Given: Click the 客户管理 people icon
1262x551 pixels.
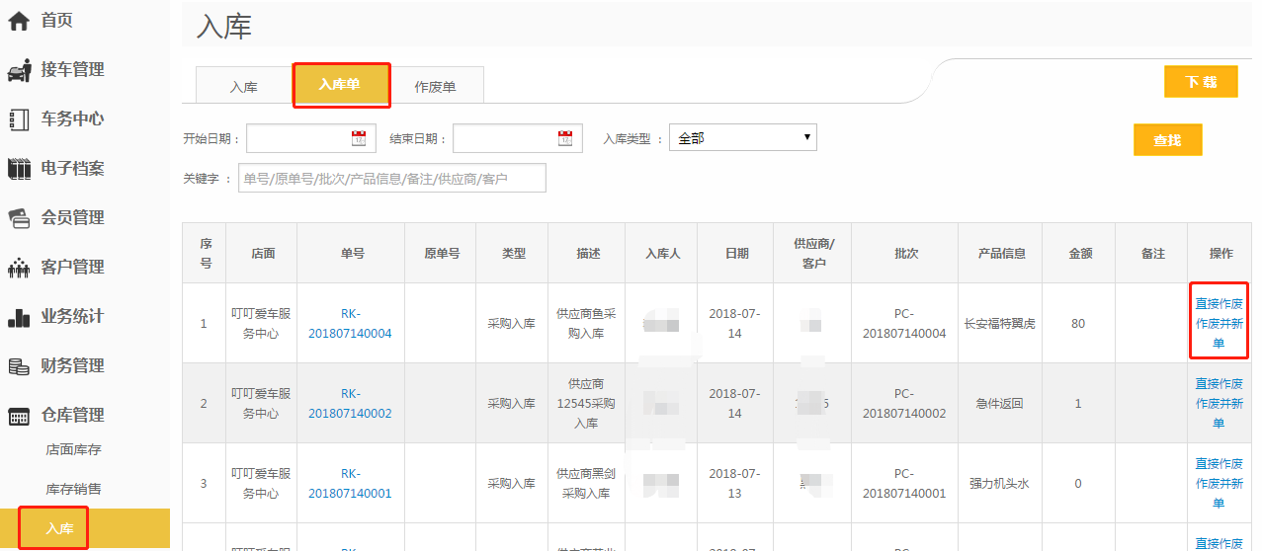Looking at the screenshot, I should point(19,268).
